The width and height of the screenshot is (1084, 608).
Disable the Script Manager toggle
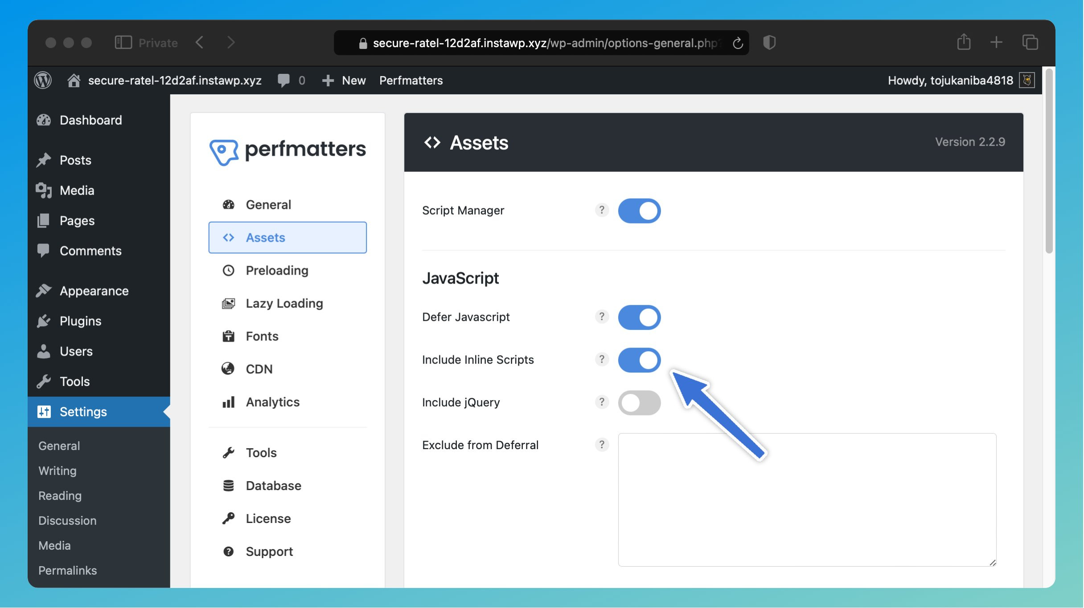pos(639,211)
